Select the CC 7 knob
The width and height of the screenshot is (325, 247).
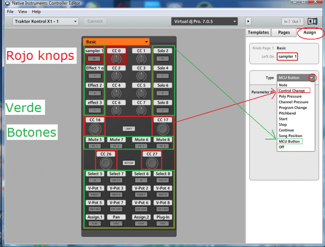pos(141,110)
